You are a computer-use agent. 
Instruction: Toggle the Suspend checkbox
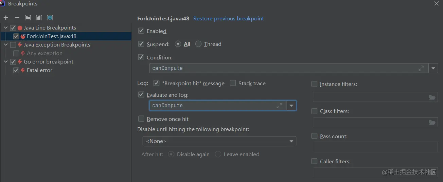(x=141, y=44)
